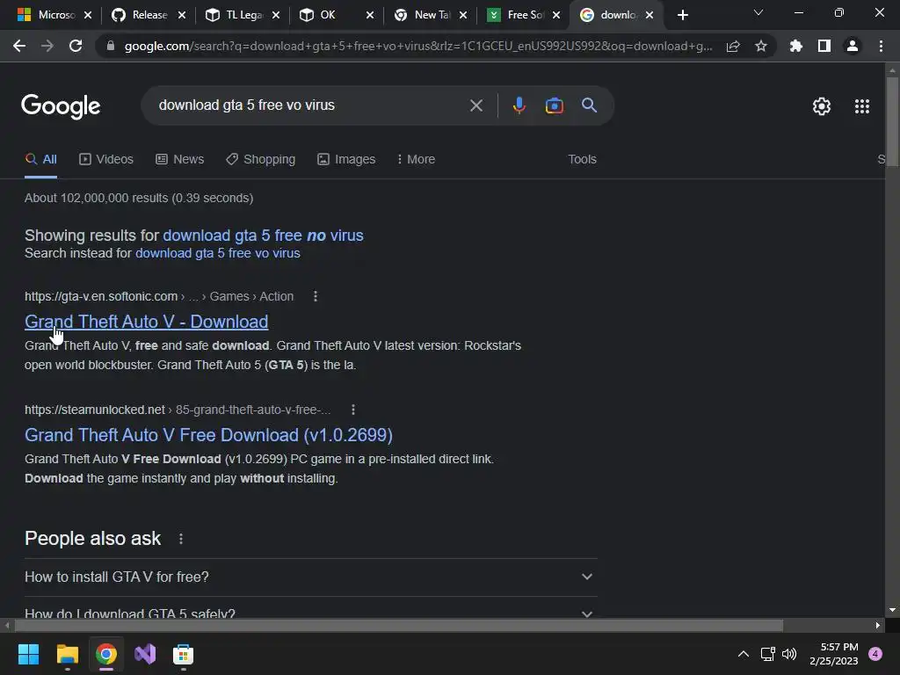
Task: Bookmark this page with star
Action: [x=760, y=46]
